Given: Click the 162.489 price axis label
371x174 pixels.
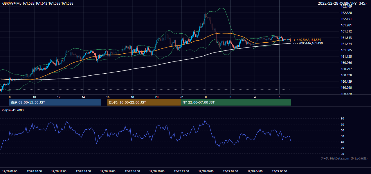Looking at the screenshot, I should tap(346, 7).
